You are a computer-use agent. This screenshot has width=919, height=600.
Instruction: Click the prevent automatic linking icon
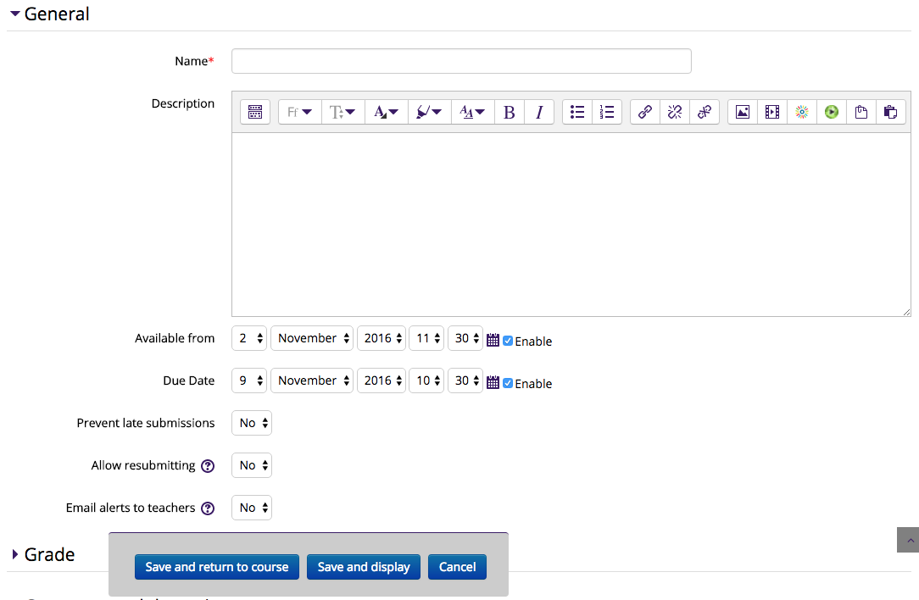tap(705, 112)
